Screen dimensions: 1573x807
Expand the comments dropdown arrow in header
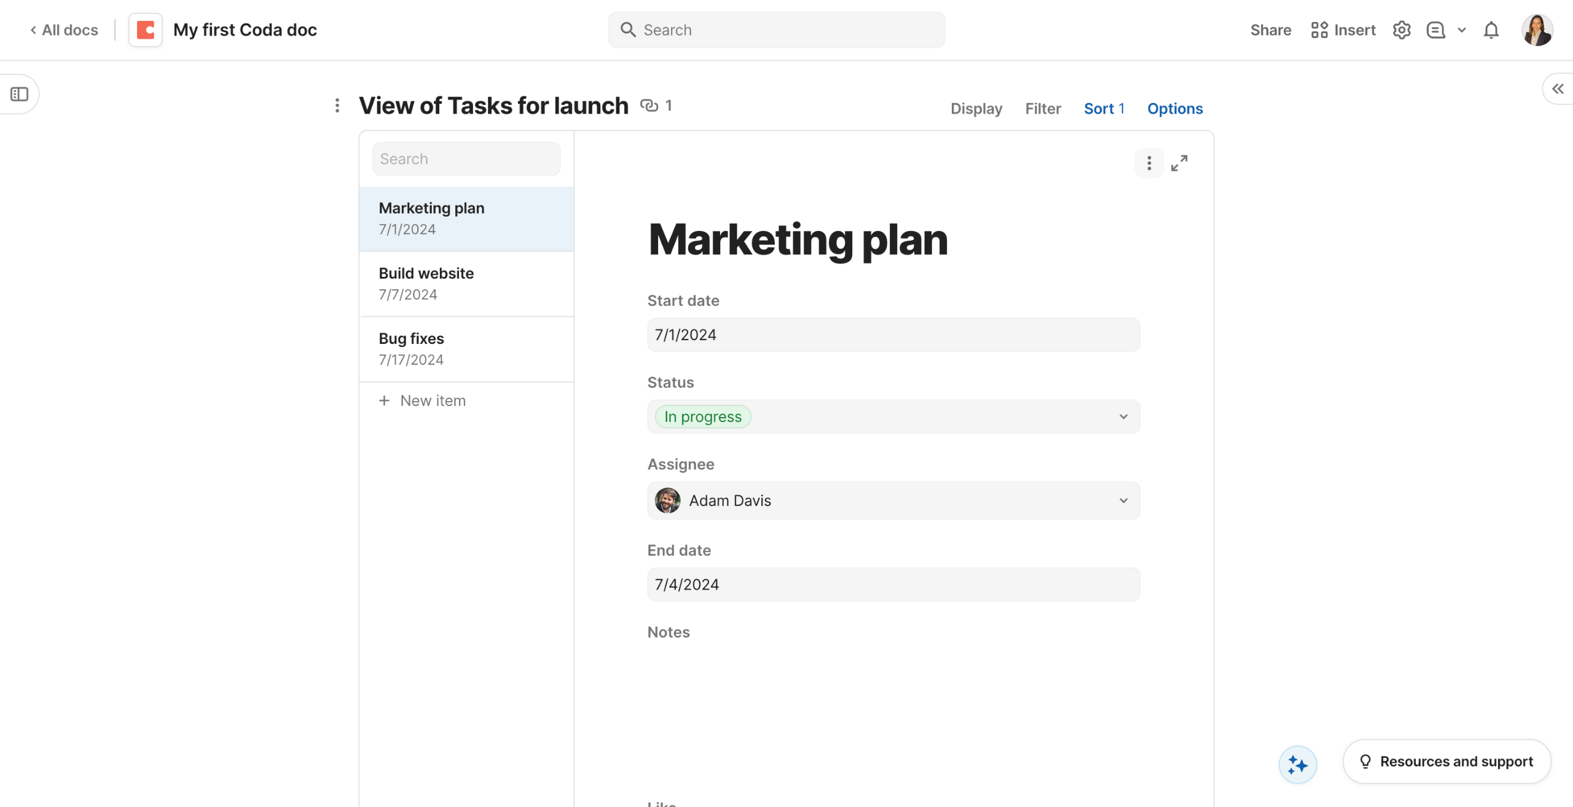pyautogui.click(x=1462, y=30)
